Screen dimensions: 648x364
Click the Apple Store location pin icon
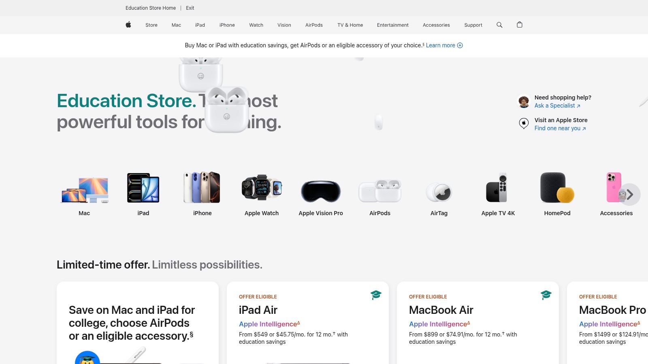click(x=524, y=123)
